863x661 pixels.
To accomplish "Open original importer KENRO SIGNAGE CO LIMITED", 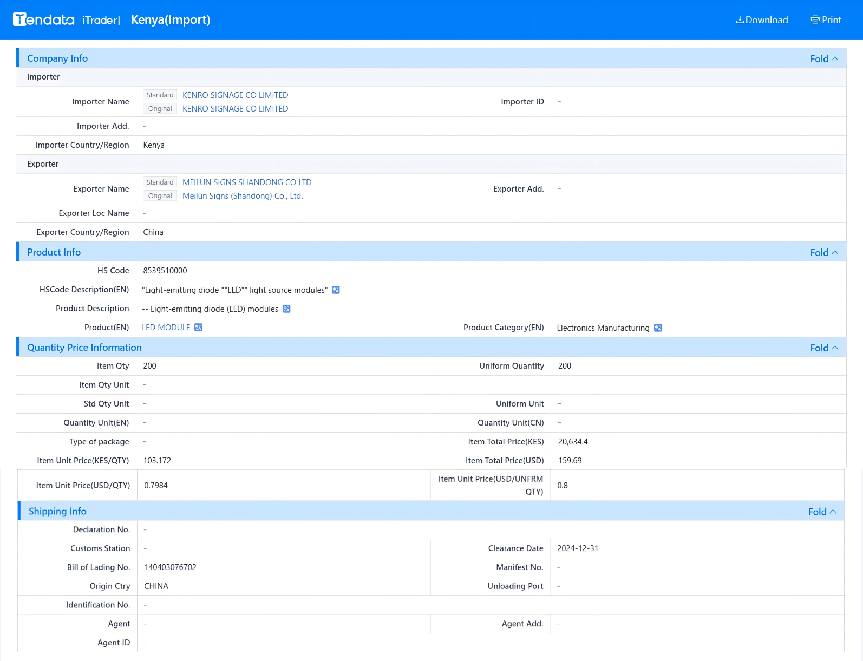I will 235,109.
